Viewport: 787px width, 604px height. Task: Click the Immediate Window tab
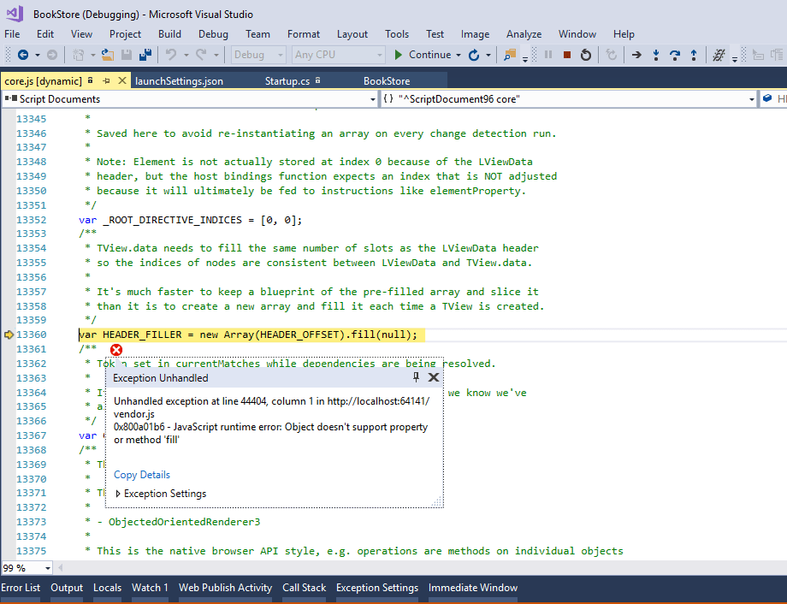472,588
